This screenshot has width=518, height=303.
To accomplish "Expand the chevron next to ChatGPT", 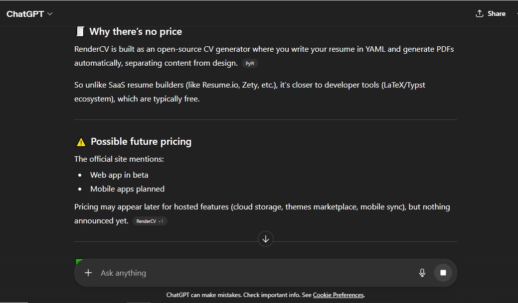I will pos(49,14).
